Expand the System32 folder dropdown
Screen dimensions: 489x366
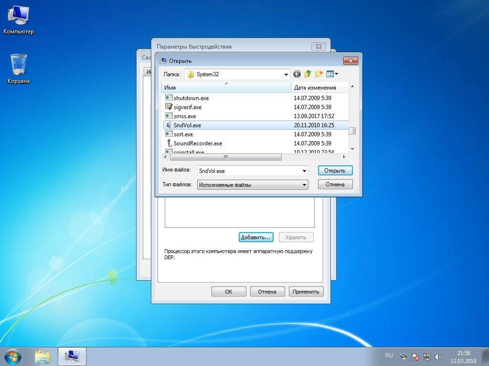tap(286, 74)
